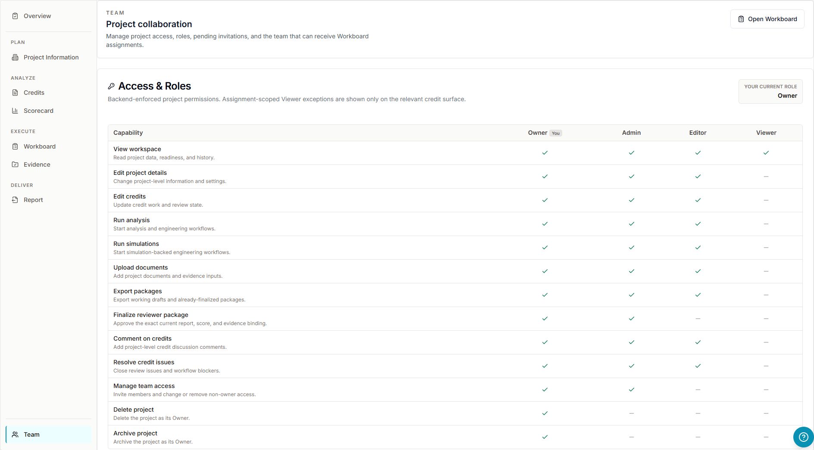
Task: Click the 'Project collaboration' page heading
Action: pos(149,24)
